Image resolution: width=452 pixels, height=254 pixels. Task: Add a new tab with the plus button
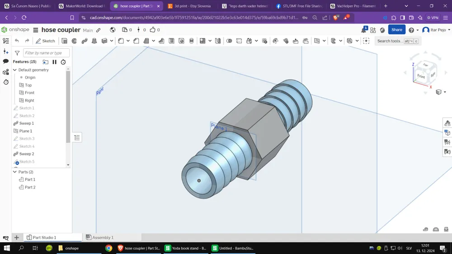click(16, 238)
